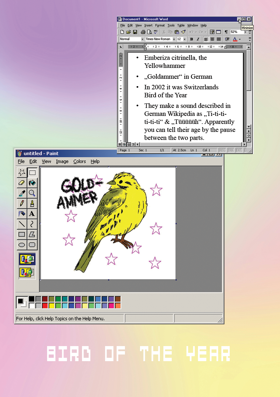Pick the black swatch in Paint palette

pyautogui.click(x=32, y=299)
